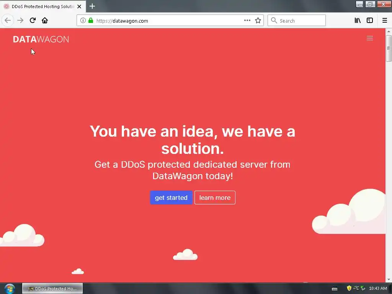
Task: Click the yellow security shield tray icon
Action: click(x=349, y=288)
